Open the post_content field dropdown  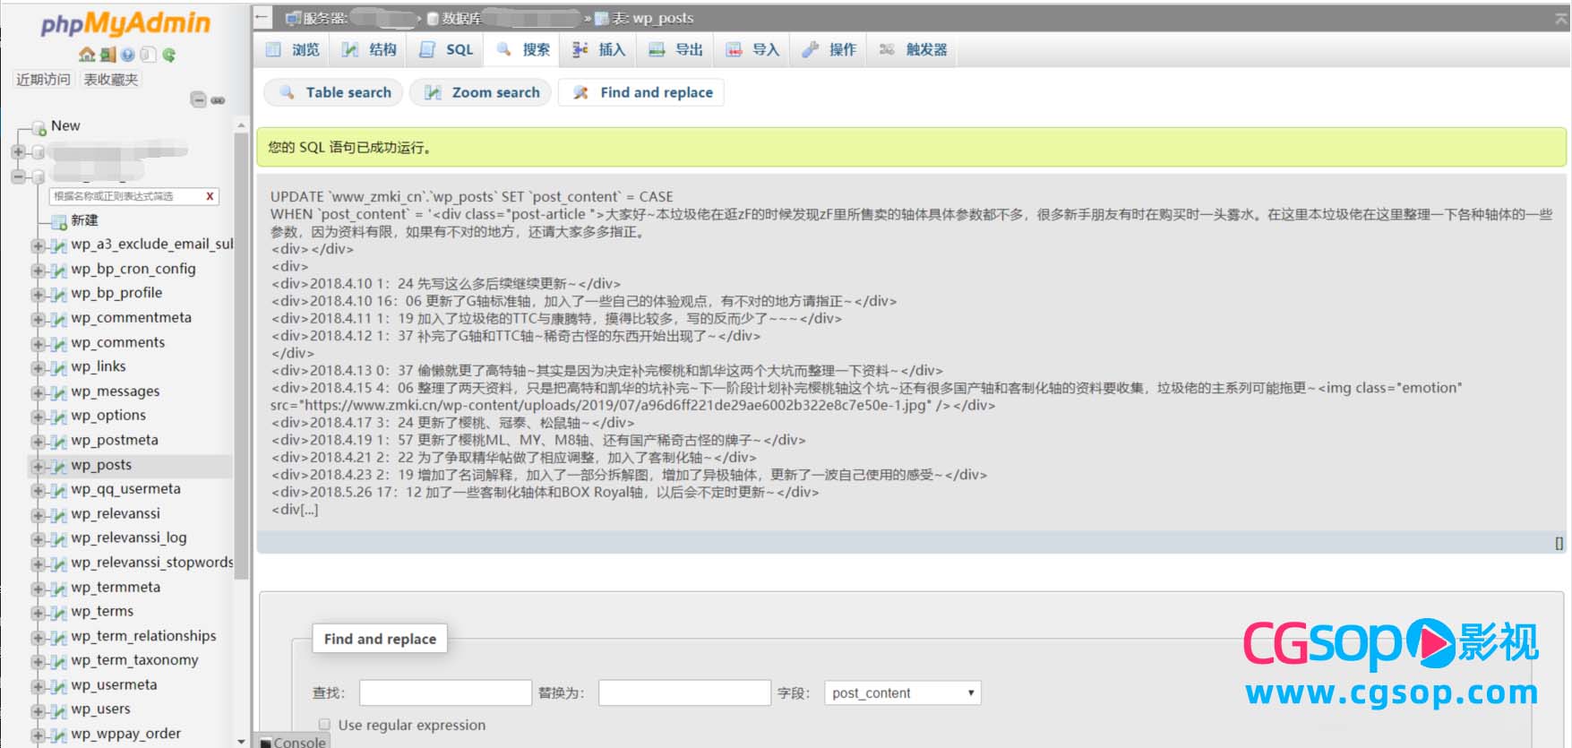(x=903, y=693)
